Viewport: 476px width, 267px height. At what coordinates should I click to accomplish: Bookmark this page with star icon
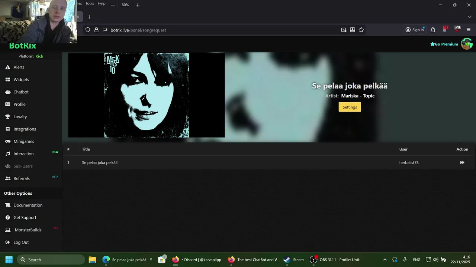tap(361, 30)
